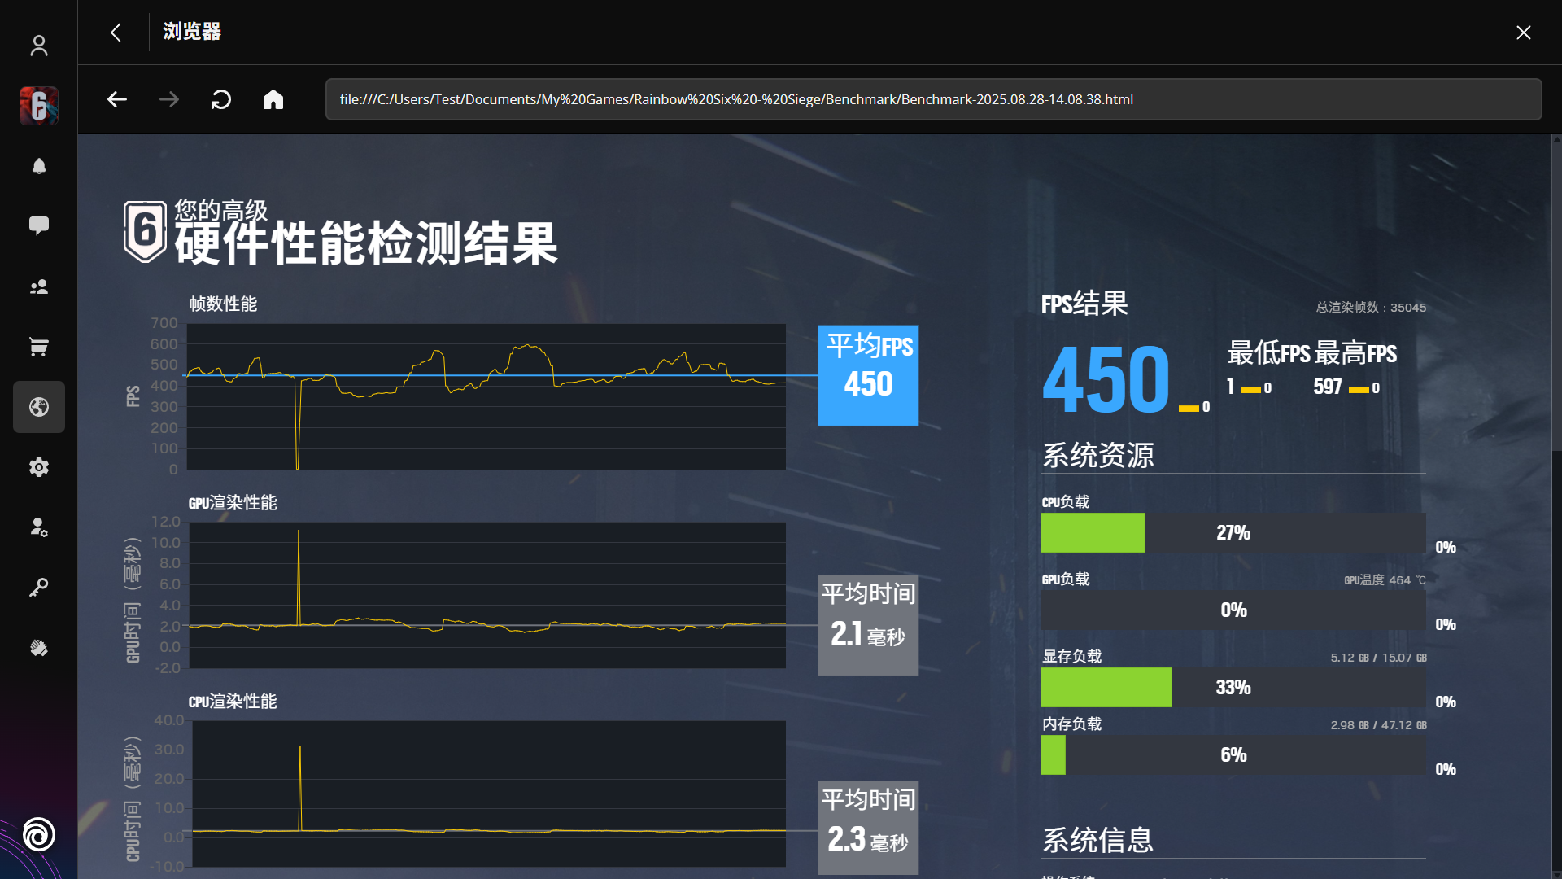Open the Rainbow Six Siege game thumbnail
The height and width of the screenshot is (879, 1562).
(39, 105)
